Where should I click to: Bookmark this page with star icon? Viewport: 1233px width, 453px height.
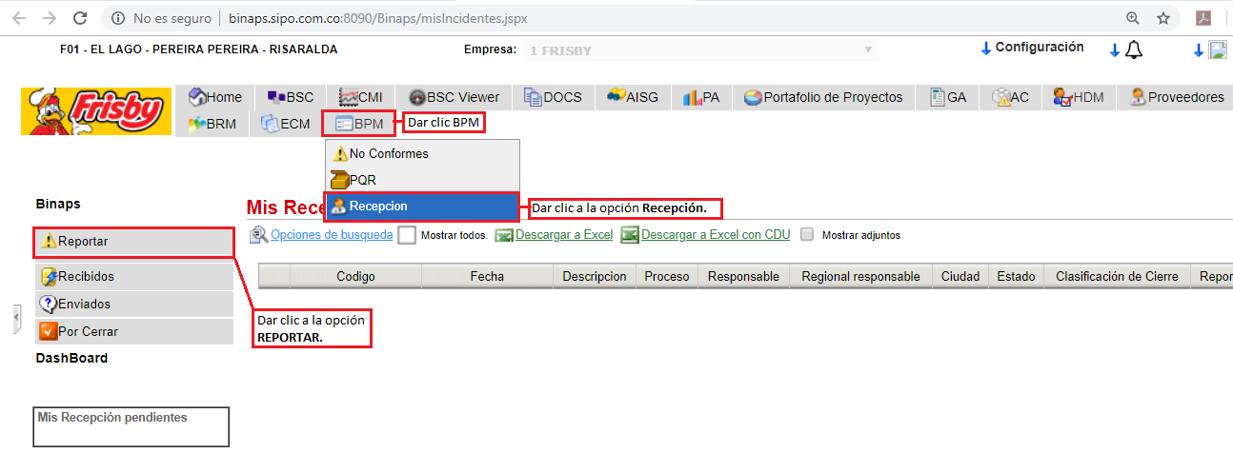tap(1163, 18)
